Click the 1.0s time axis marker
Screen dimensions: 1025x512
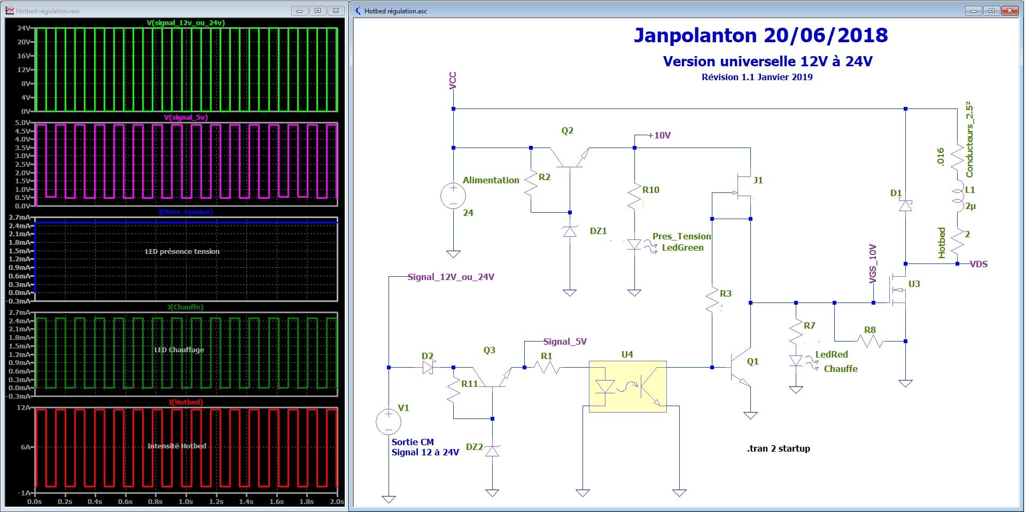(185, 502)
